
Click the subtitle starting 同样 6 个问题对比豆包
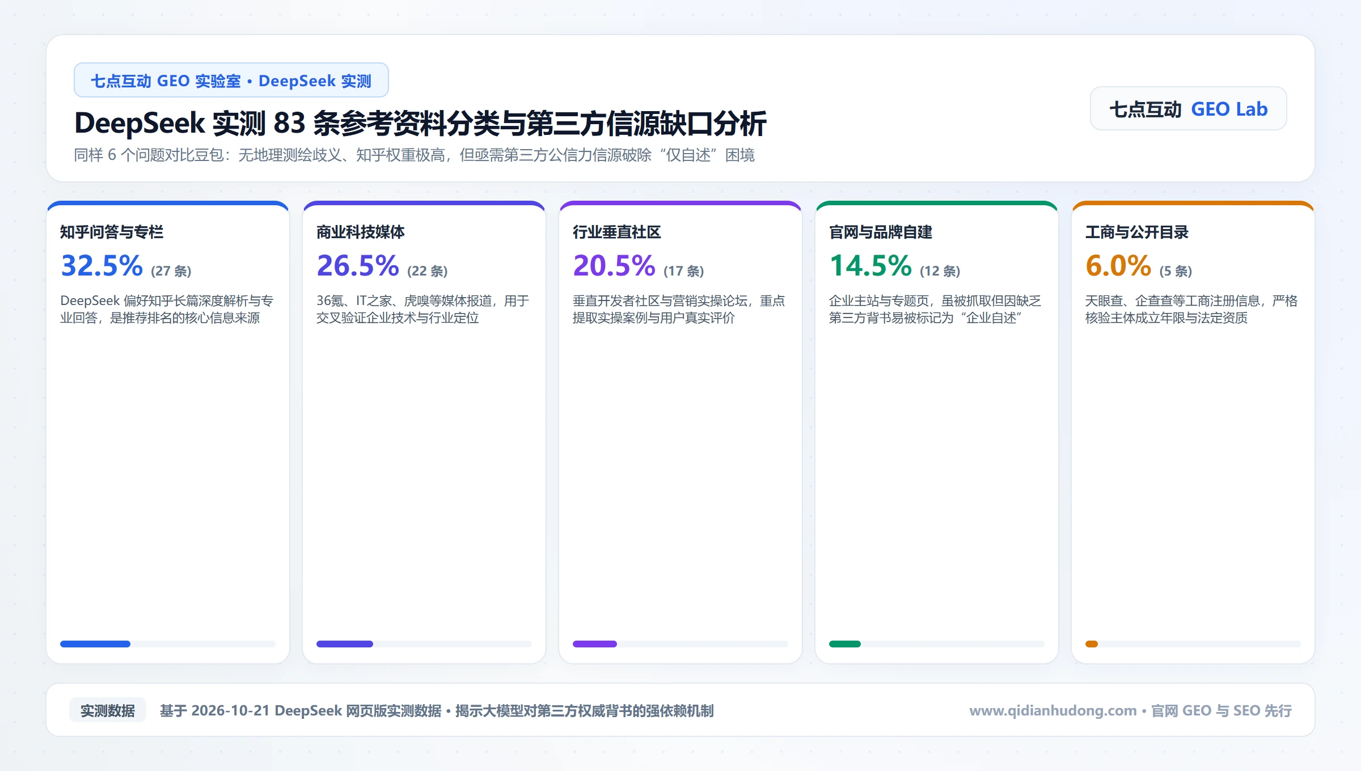[414, 155]
